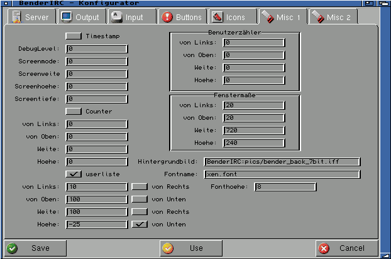Screen dimensions: 391x259
Task: Switch to the Server tab
Action: tap(31, 17)
